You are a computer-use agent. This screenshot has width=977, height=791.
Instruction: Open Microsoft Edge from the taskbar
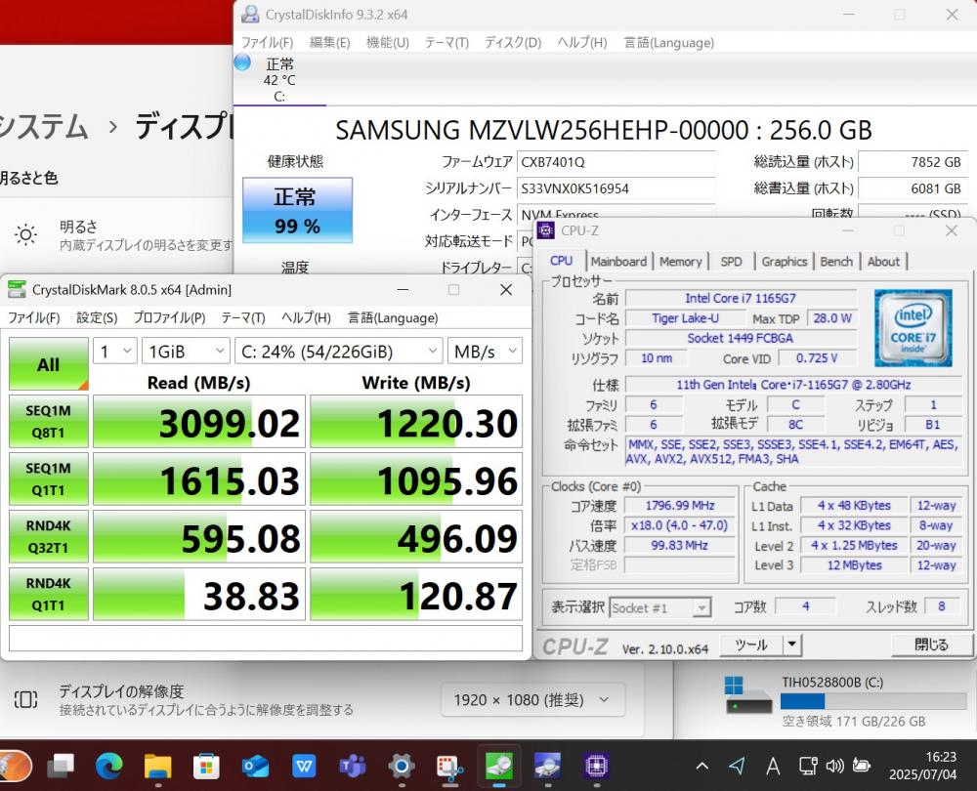click(x=109, y=766)
